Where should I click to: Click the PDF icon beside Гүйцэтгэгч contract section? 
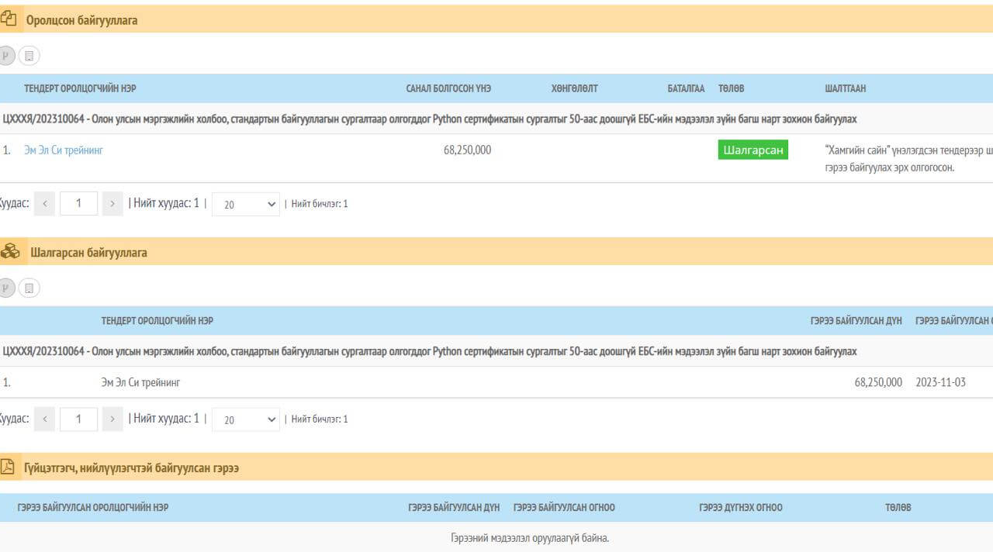click(8, 467)
